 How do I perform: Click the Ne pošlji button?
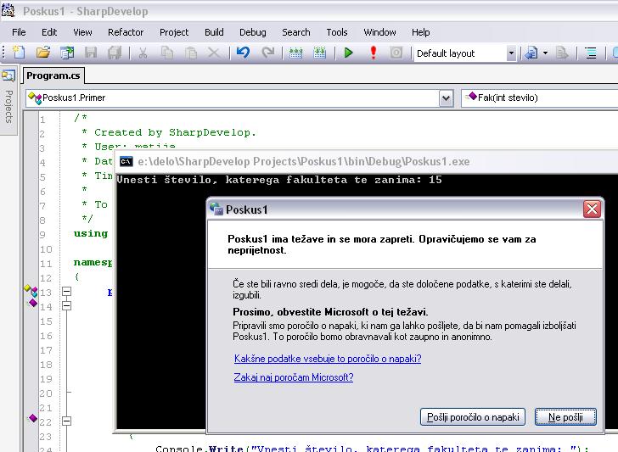coord(565,417)
